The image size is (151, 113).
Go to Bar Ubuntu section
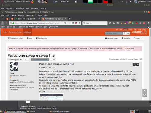click(27, 32)
